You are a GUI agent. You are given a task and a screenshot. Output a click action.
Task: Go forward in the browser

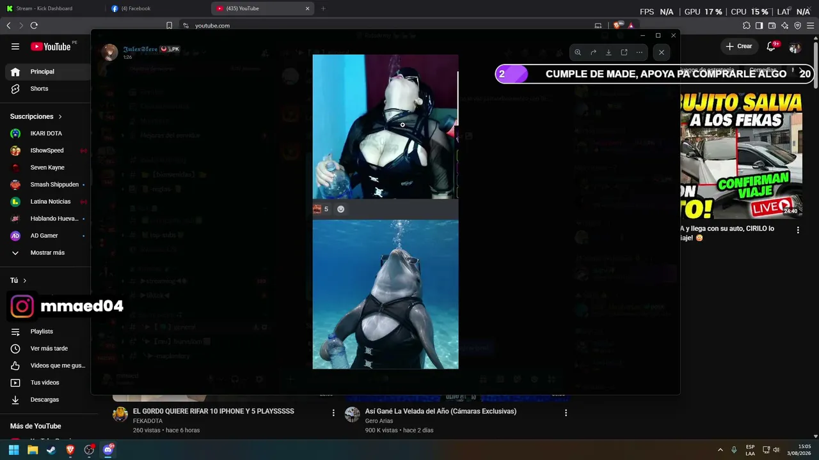[x=20, y=26]
